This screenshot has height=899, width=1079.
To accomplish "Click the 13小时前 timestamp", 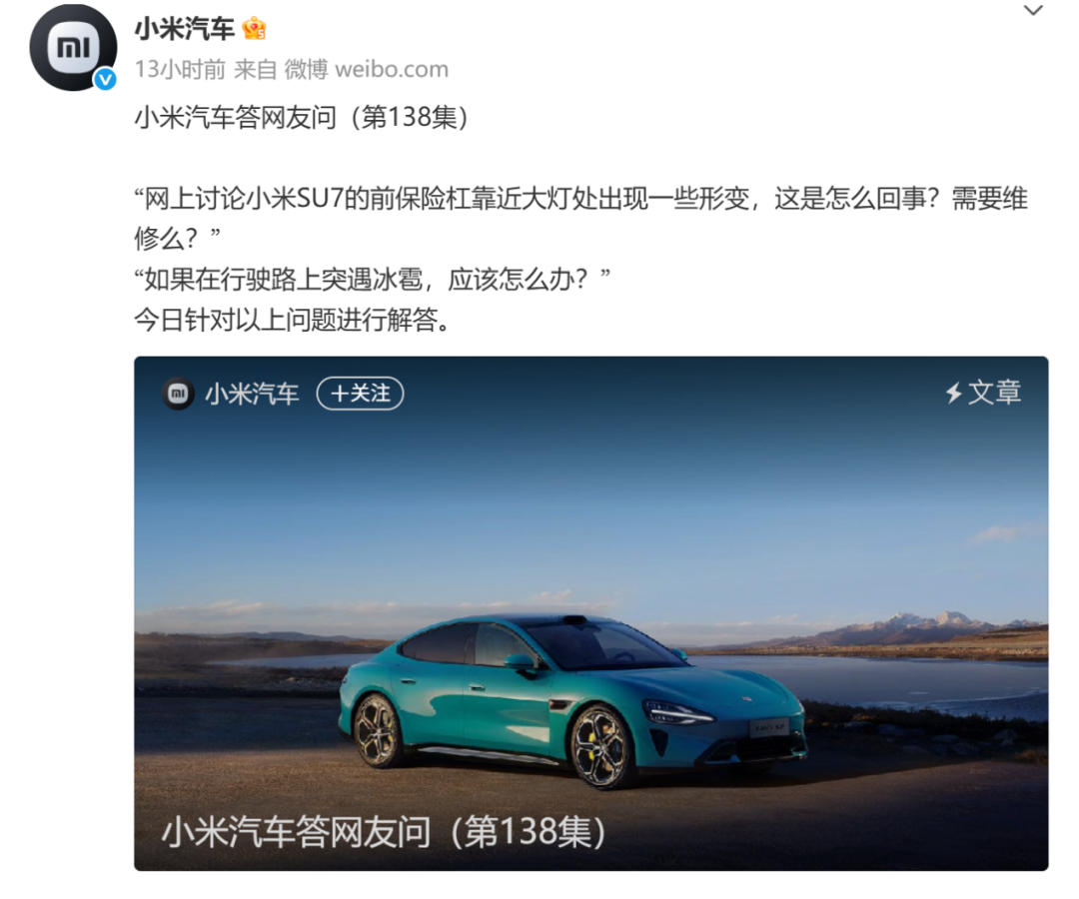I will 180,70.
